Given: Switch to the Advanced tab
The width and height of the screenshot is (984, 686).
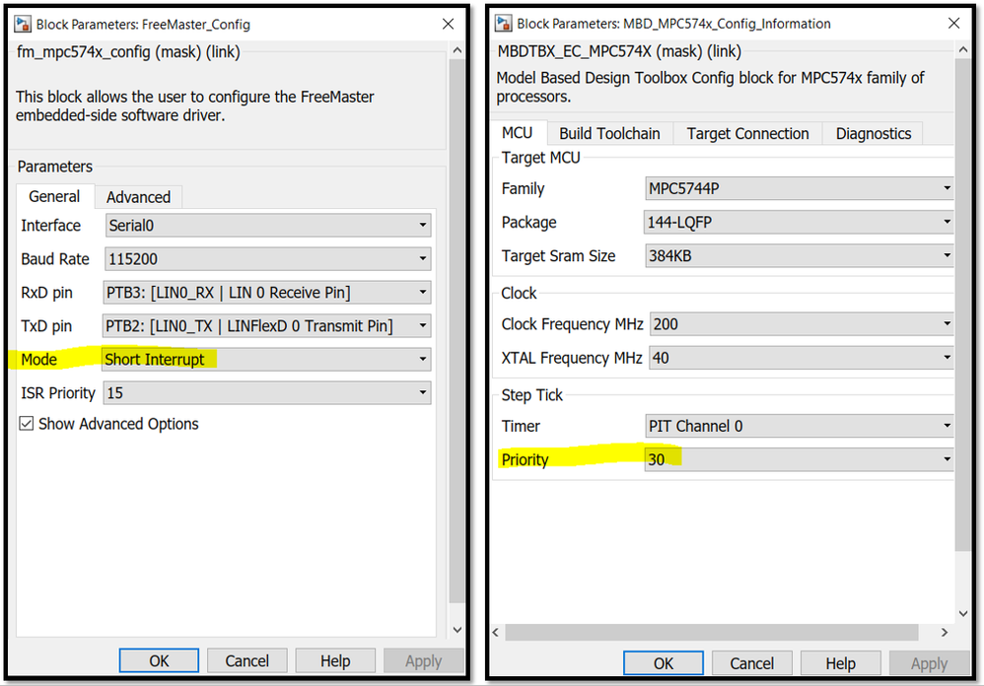Looking at the screenshot, I should click(139, 197).
